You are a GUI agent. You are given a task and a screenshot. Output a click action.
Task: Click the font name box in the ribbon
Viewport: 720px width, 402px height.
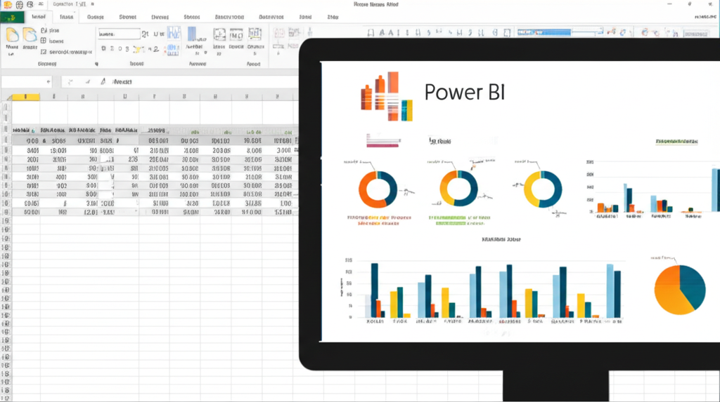[x=119, y=34]
